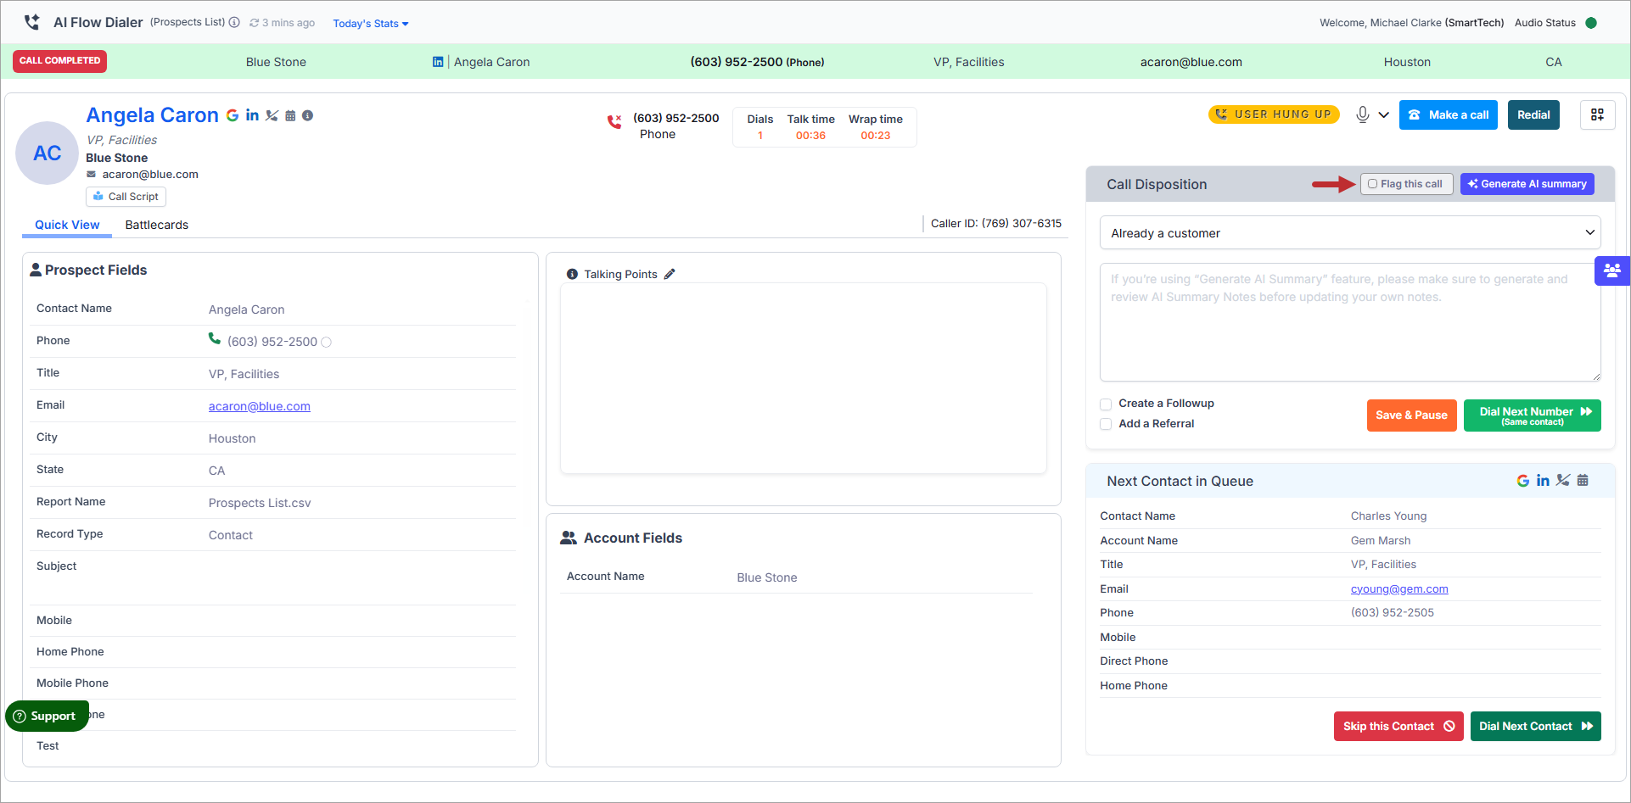1631x803 pixels.
Task: Expand the microphone options chevron
Action: coord(1383,114)
